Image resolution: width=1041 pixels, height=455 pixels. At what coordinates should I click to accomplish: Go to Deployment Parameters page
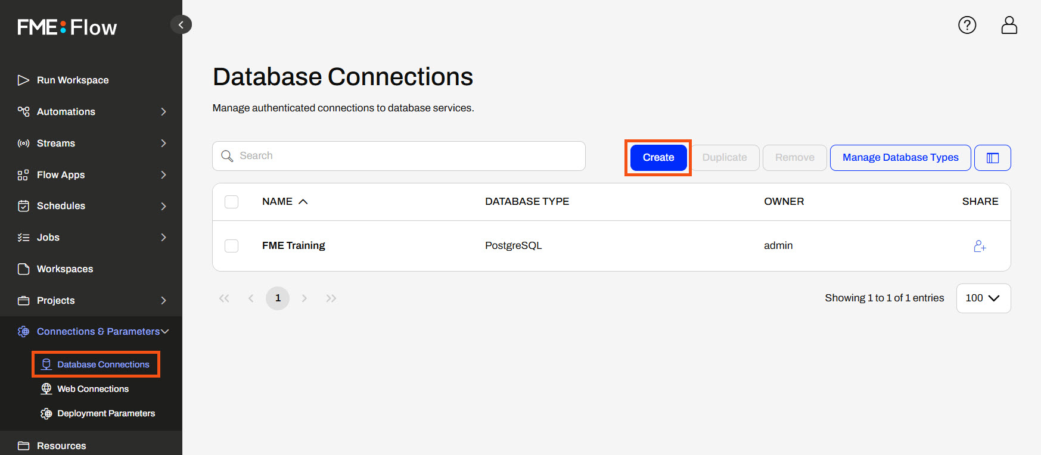coord(105,413)
